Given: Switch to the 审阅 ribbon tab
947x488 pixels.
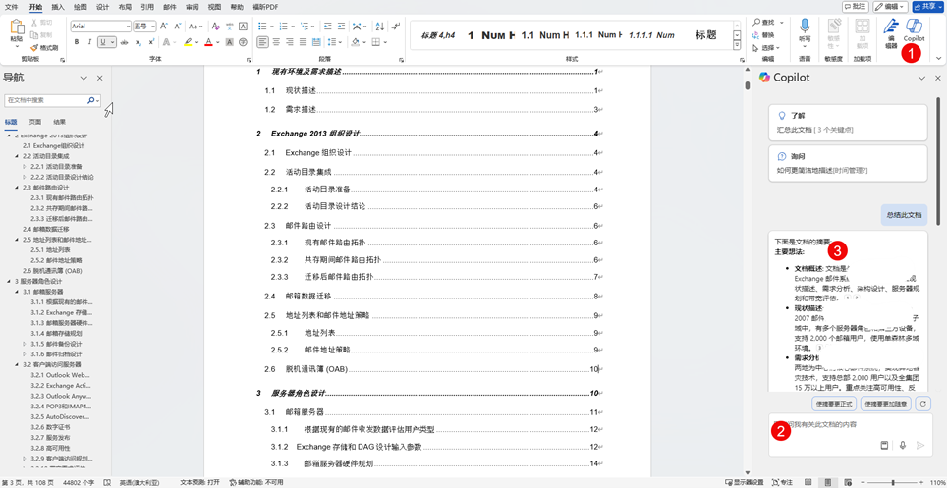Looking at the screenshot, I should pyautogui.click(x=193, y=7).
